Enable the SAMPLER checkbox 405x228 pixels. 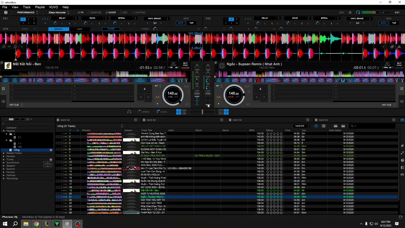coord(89,13)
